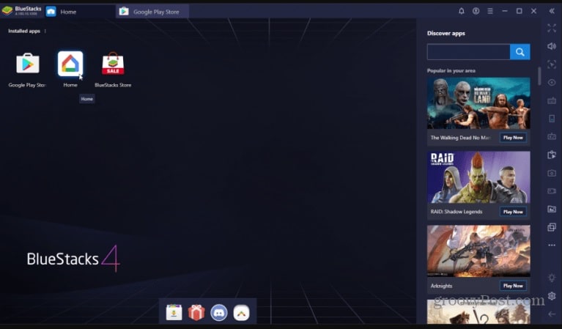Collapse the sidebar with double-arrow icon

pos(552,11)
